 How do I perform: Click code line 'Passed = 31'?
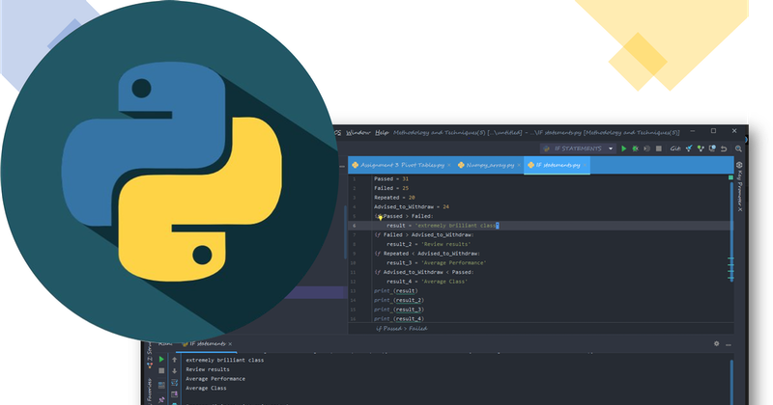click(391, 179)
